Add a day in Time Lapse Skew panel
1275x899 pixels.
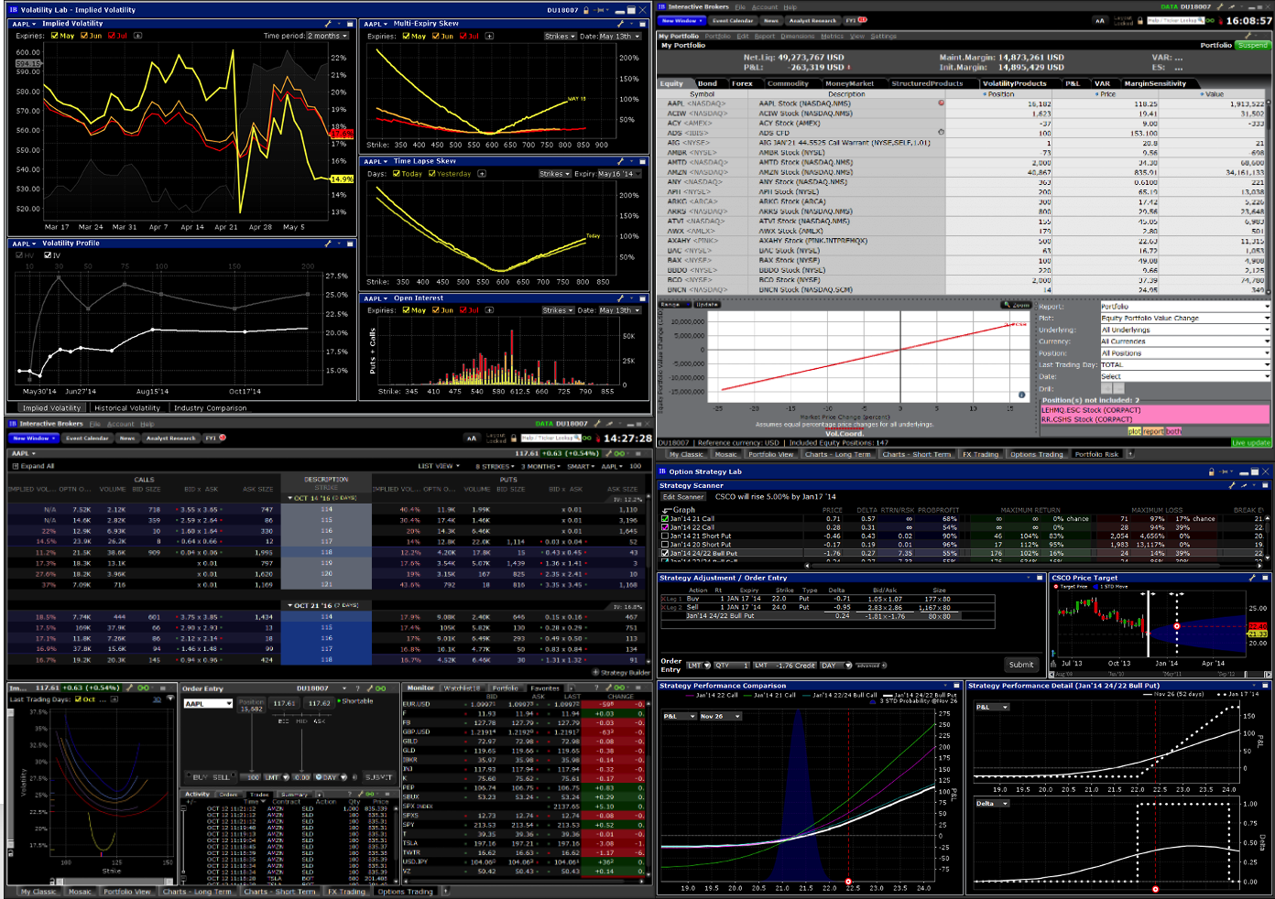point(482,173)
